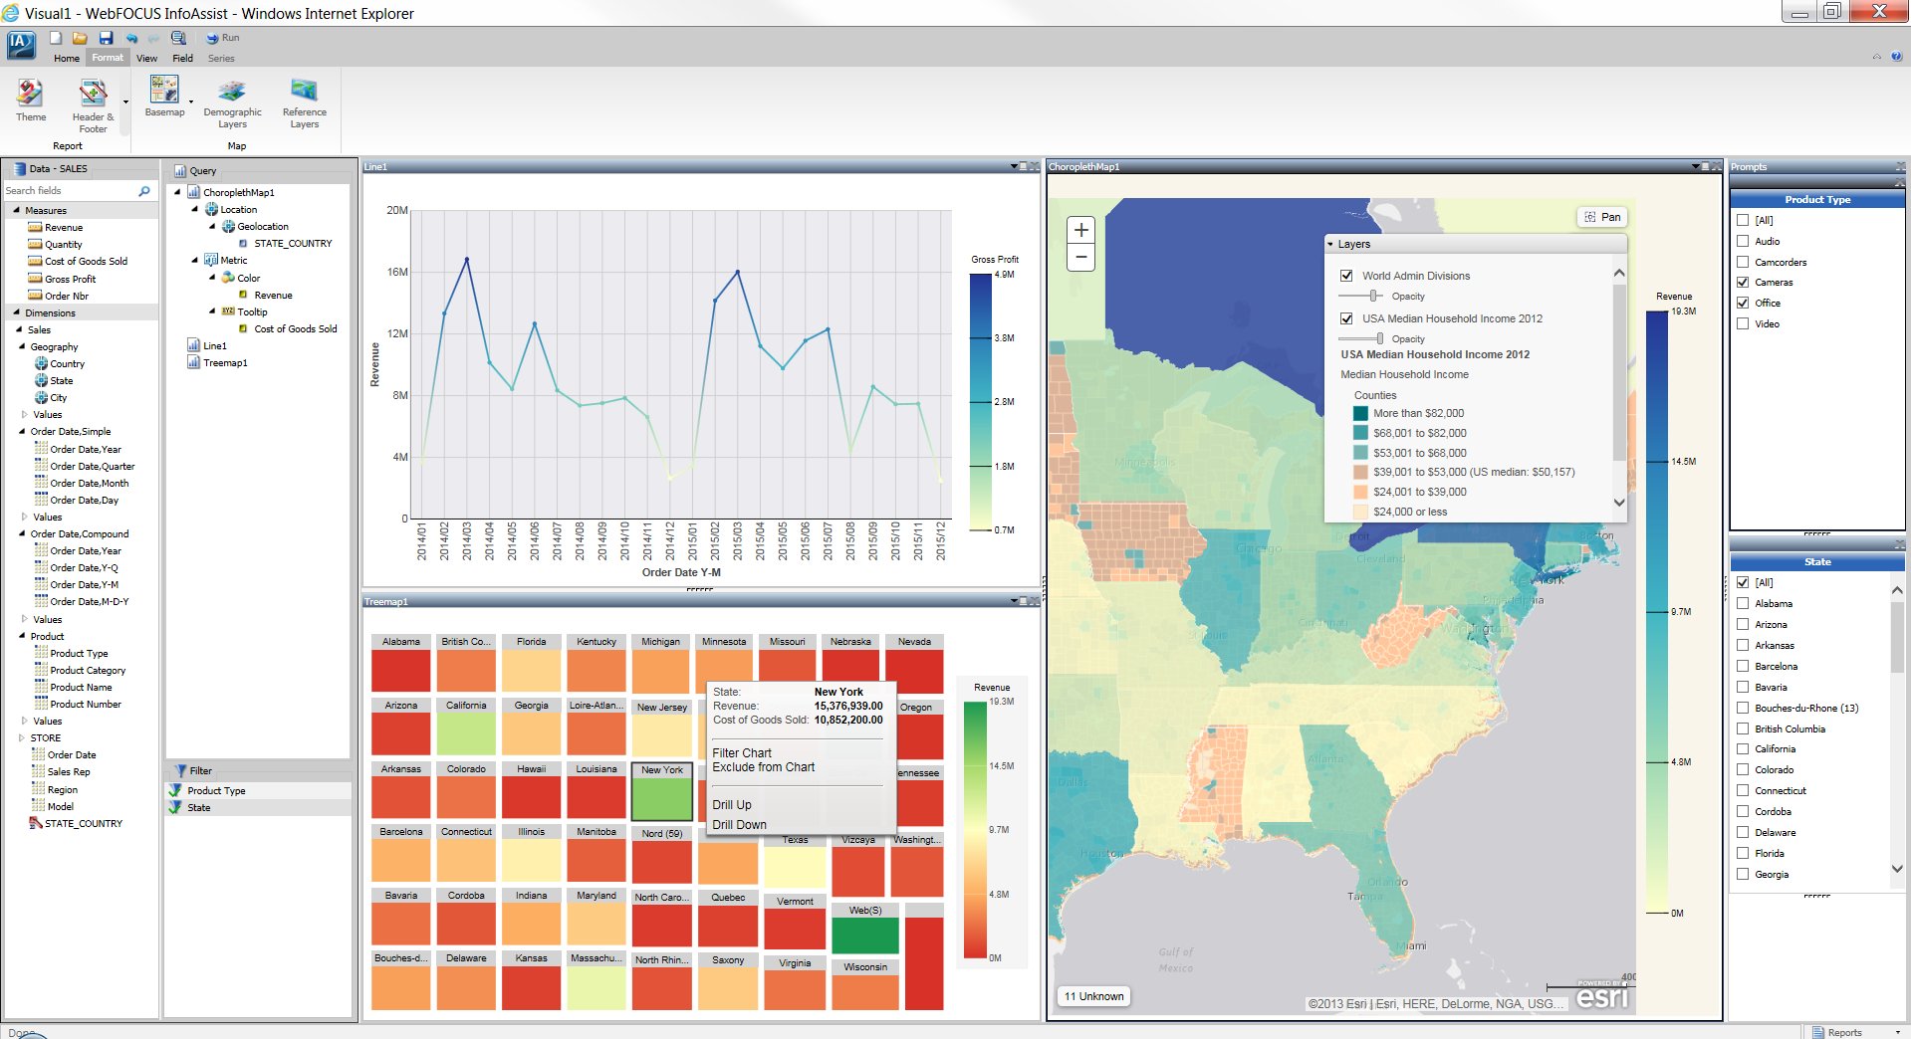
Task: Click the Run button in the toolbar
Action: (223, 38)
